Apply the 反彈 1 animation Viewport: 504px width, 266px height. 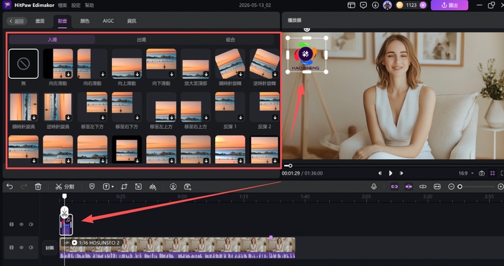click(230, 107)
